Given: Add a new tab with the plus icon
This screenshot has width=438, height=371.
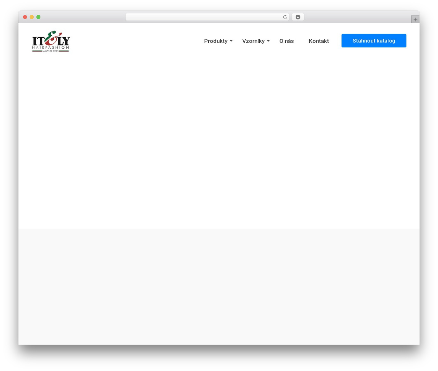Looking at the screenshot, I should click(415, 20).
